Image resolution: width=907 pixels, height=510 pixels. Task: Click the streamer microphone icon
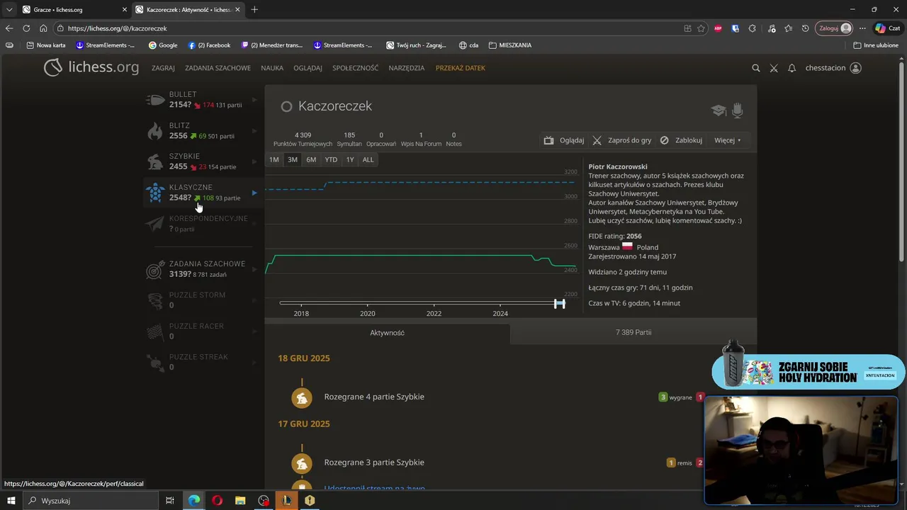[738, 110]
